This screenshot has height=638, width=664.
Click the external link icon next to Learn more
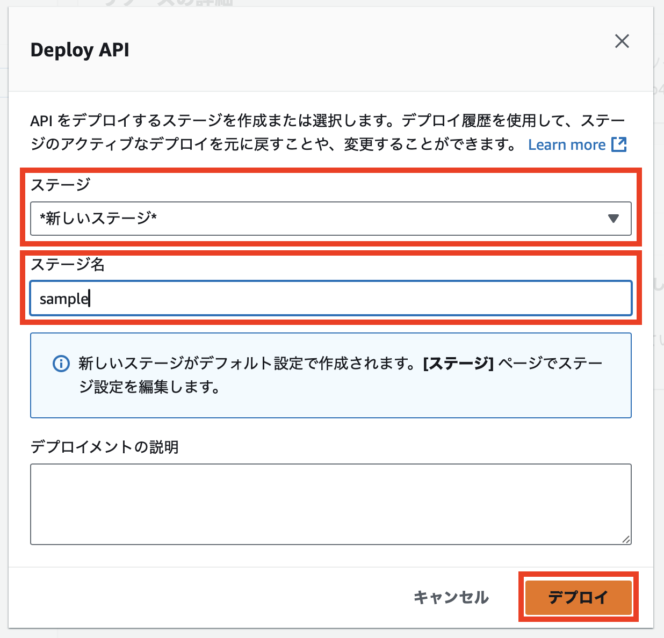619,144
